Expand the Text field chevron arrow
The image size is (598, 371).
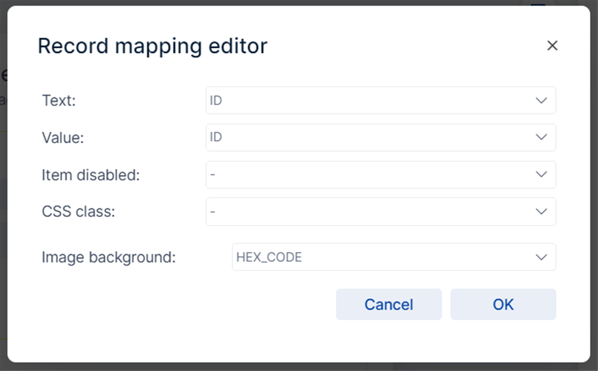pyautogui.click(x=541, y=100)
